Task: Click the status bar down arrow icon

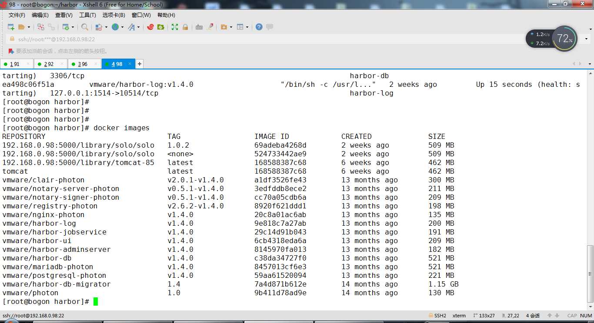Action: point(557,316)
